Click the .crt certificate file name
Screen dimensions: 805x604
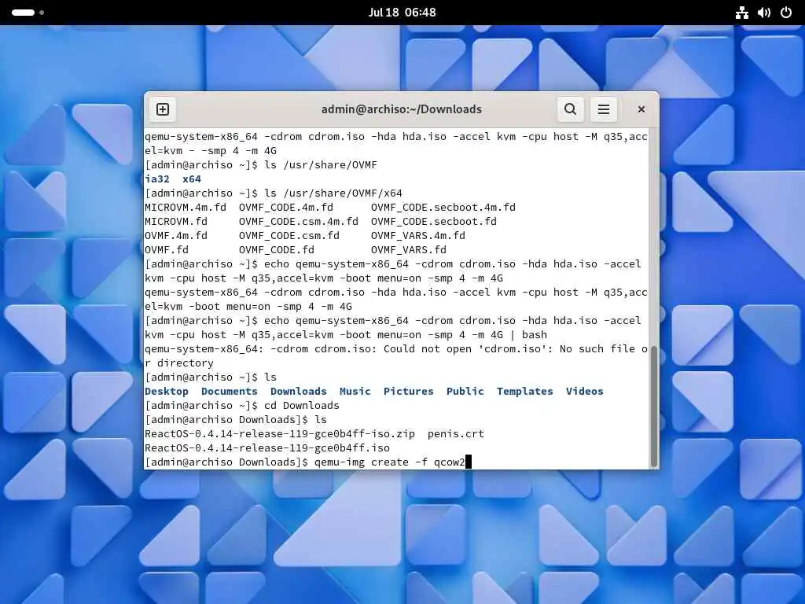pyautogui.click(x=456, y=434)
